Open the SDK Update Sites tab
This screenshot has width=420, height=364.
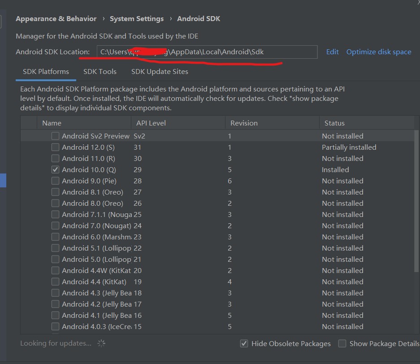point(159,71)
